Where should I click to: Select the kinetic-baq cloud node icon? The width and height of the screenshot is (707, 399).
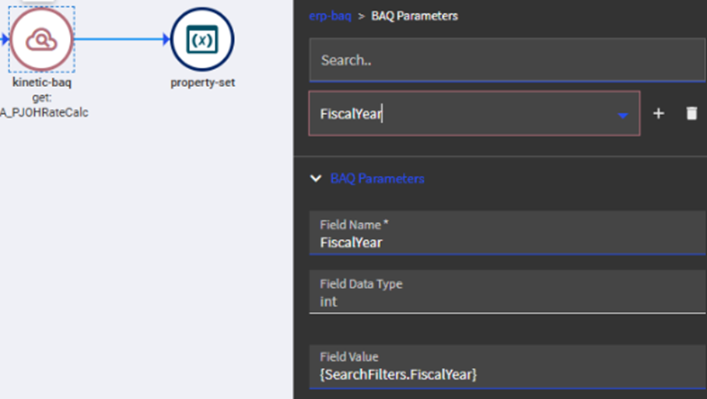[x=41, y=39]
